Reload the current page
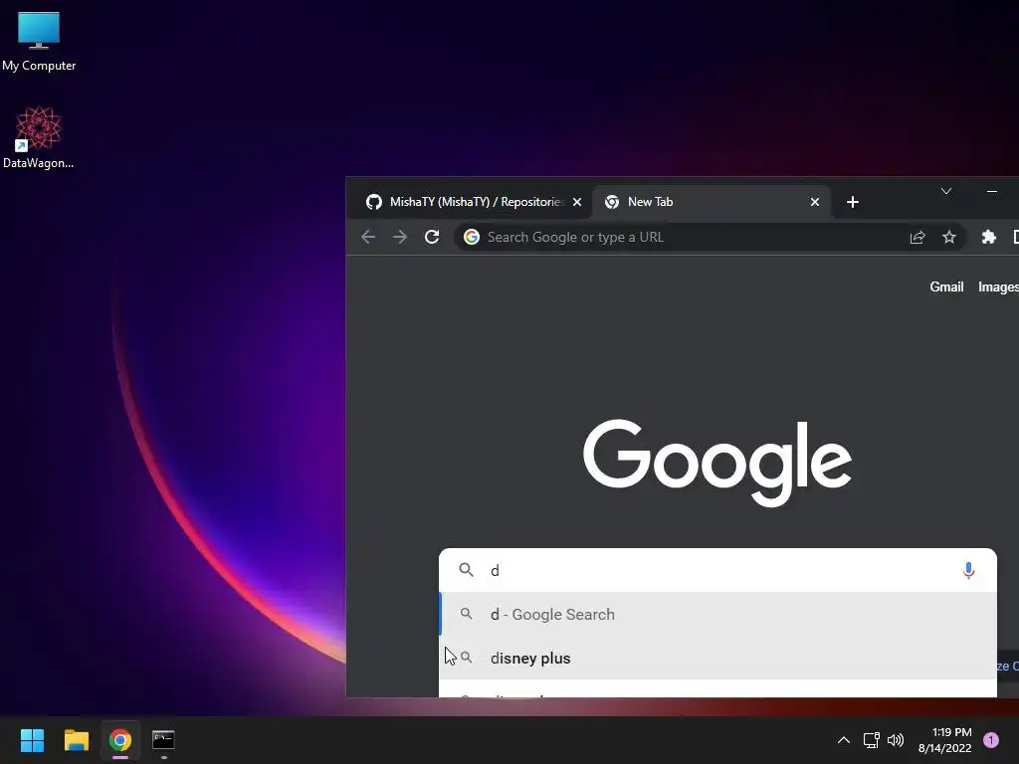 pos(432,237)
